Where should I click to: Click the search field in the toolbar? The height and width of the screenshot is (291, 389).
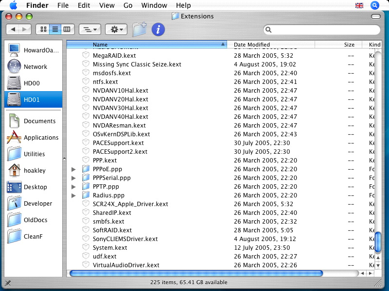pyautogui.click(x=321, y=30)
